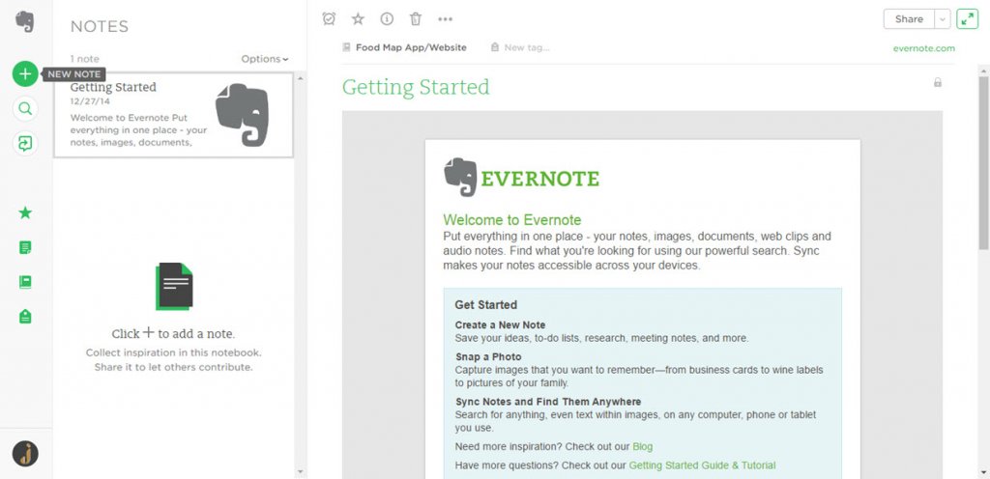Open the Share dropdown arrow
Screen dimensions: 990x479
[x=942, y=19]
